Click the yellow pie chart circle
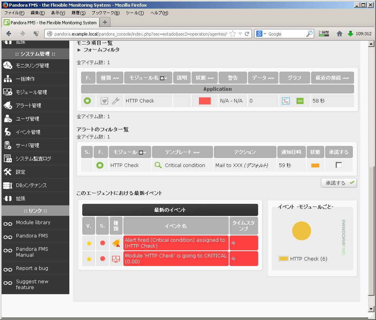 click(302, 231)
